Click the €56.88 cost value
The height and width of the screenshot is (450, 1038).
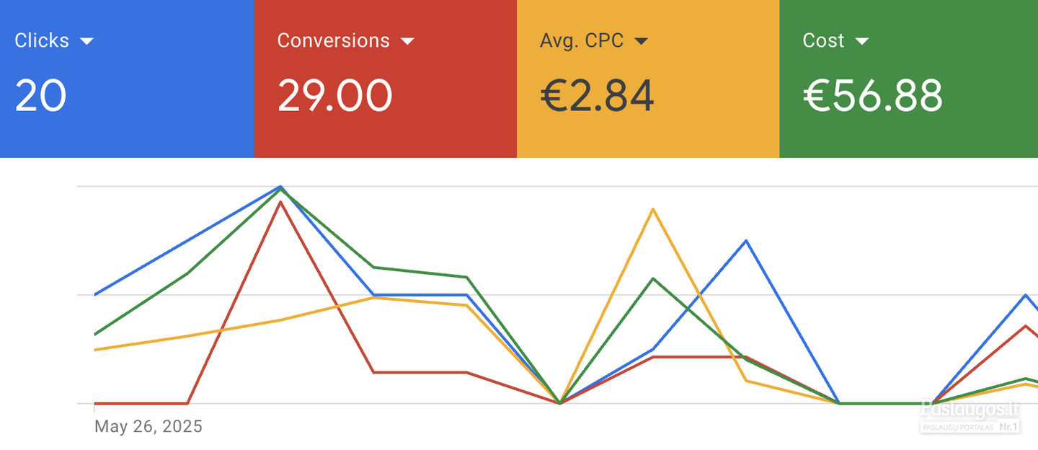pos(872,96)
